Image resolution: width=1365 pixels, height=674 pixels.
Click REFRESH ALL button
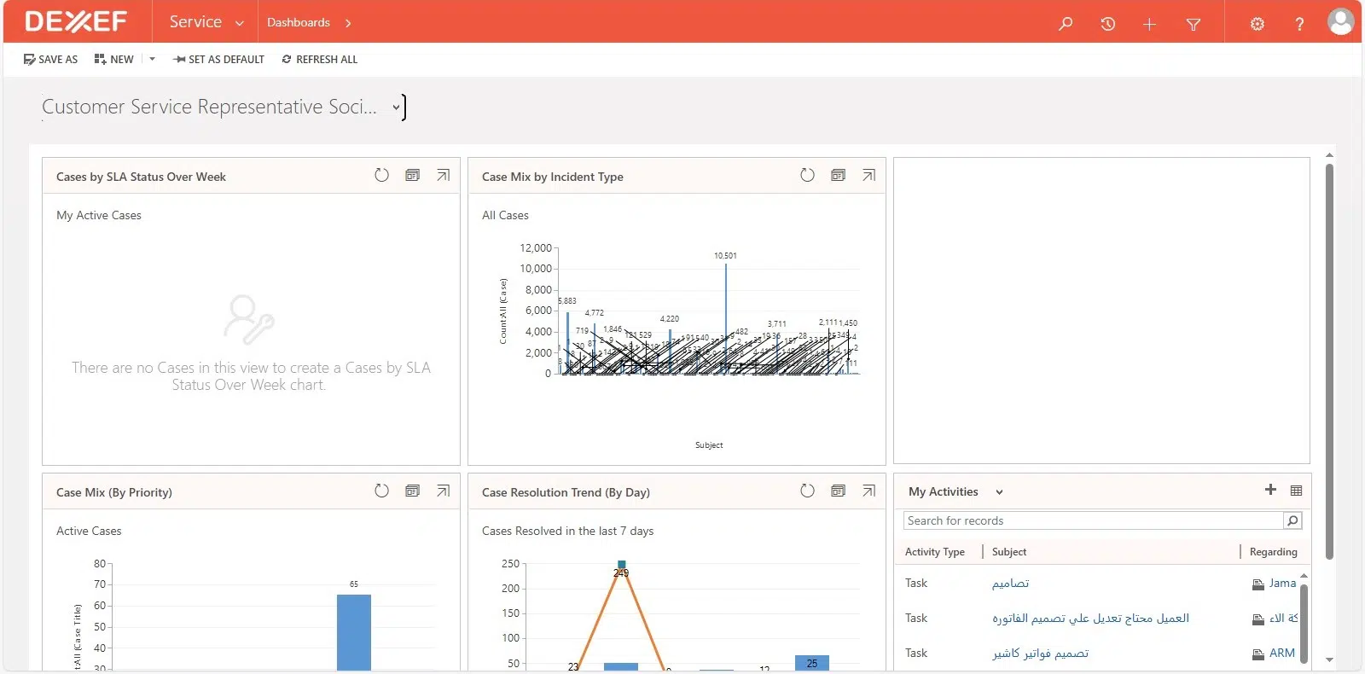[320, 59]
